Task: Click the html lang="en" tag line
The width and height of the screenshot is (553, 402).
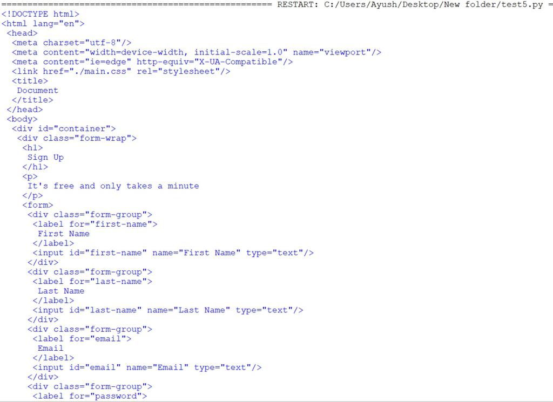Action: 43,24
